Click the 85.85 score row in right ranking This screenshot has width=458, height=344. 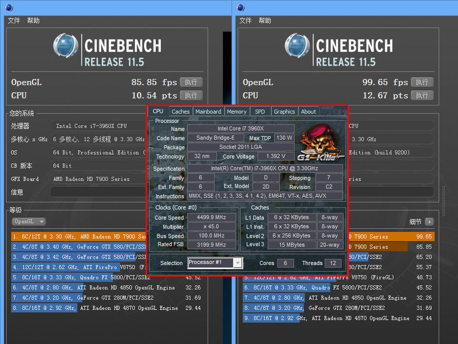click(392, 247)
